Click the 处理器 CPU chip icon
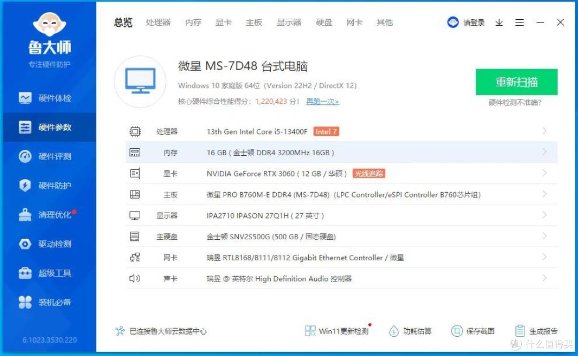 pyautogui.click(x=135, y=131)
